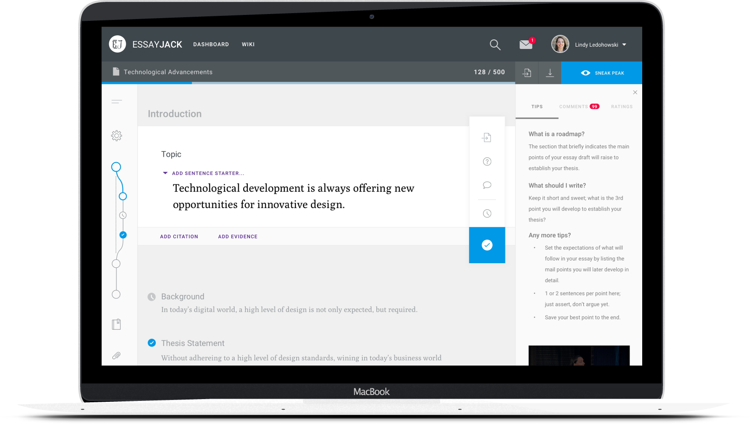Click the word count progress bar

coord(308,83)
